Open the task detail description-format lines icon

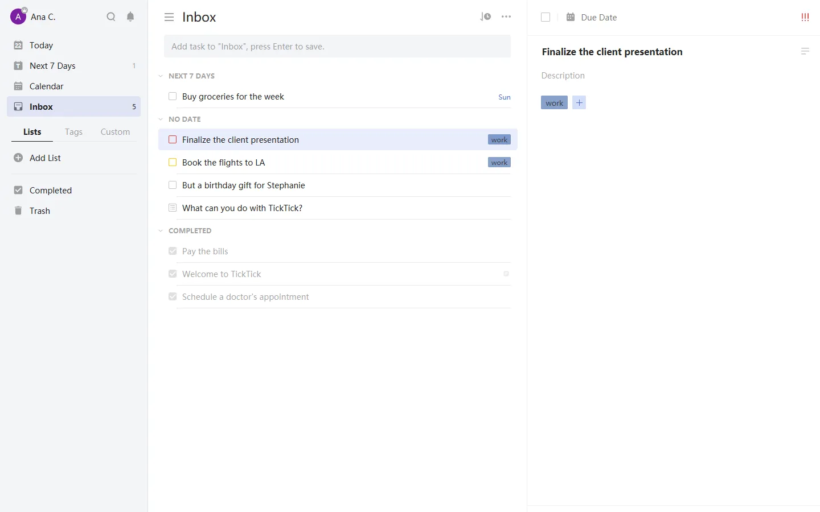[x=805, y=51]
